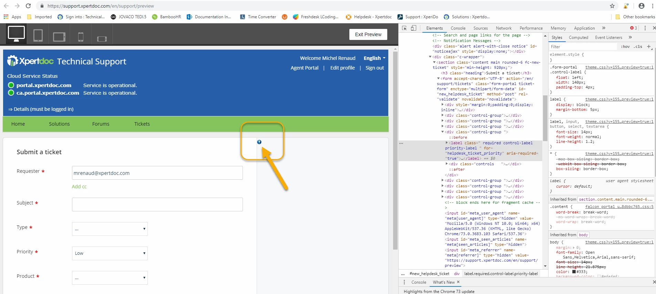
Task: Click the Subject input field
Action: (x=157, y=204)
